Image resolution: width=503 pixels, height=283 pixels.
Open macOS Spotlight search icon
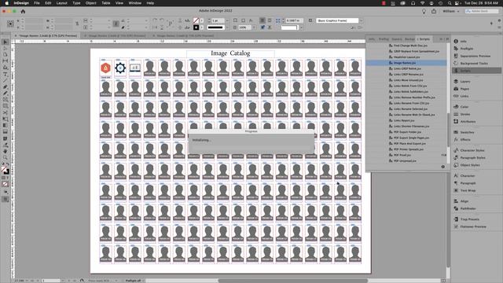pyautogui.click(x=450, y=3)
